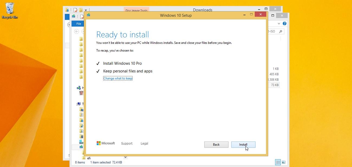Click the navigation pane scroll-down arrow

[x=125, y=157]
